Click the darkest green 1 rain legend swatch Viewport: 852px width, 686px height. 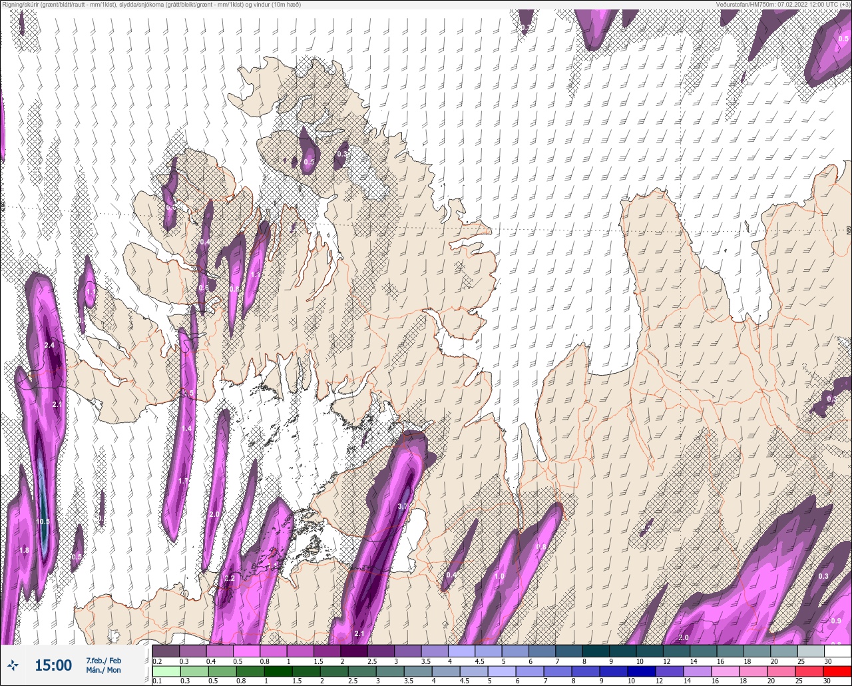278,671
